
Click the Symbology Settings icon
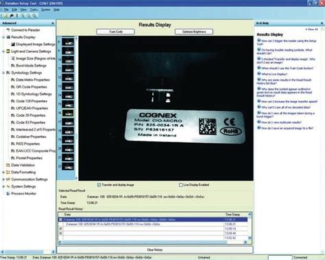coord(8,73)
